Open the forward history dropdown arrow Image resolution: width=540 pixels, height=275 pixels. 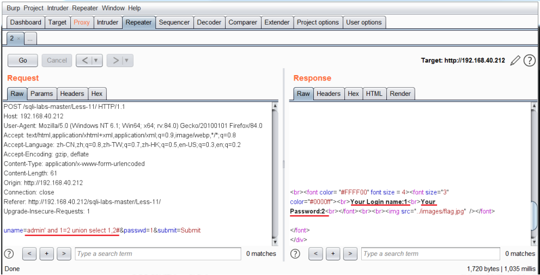point(127,60)
